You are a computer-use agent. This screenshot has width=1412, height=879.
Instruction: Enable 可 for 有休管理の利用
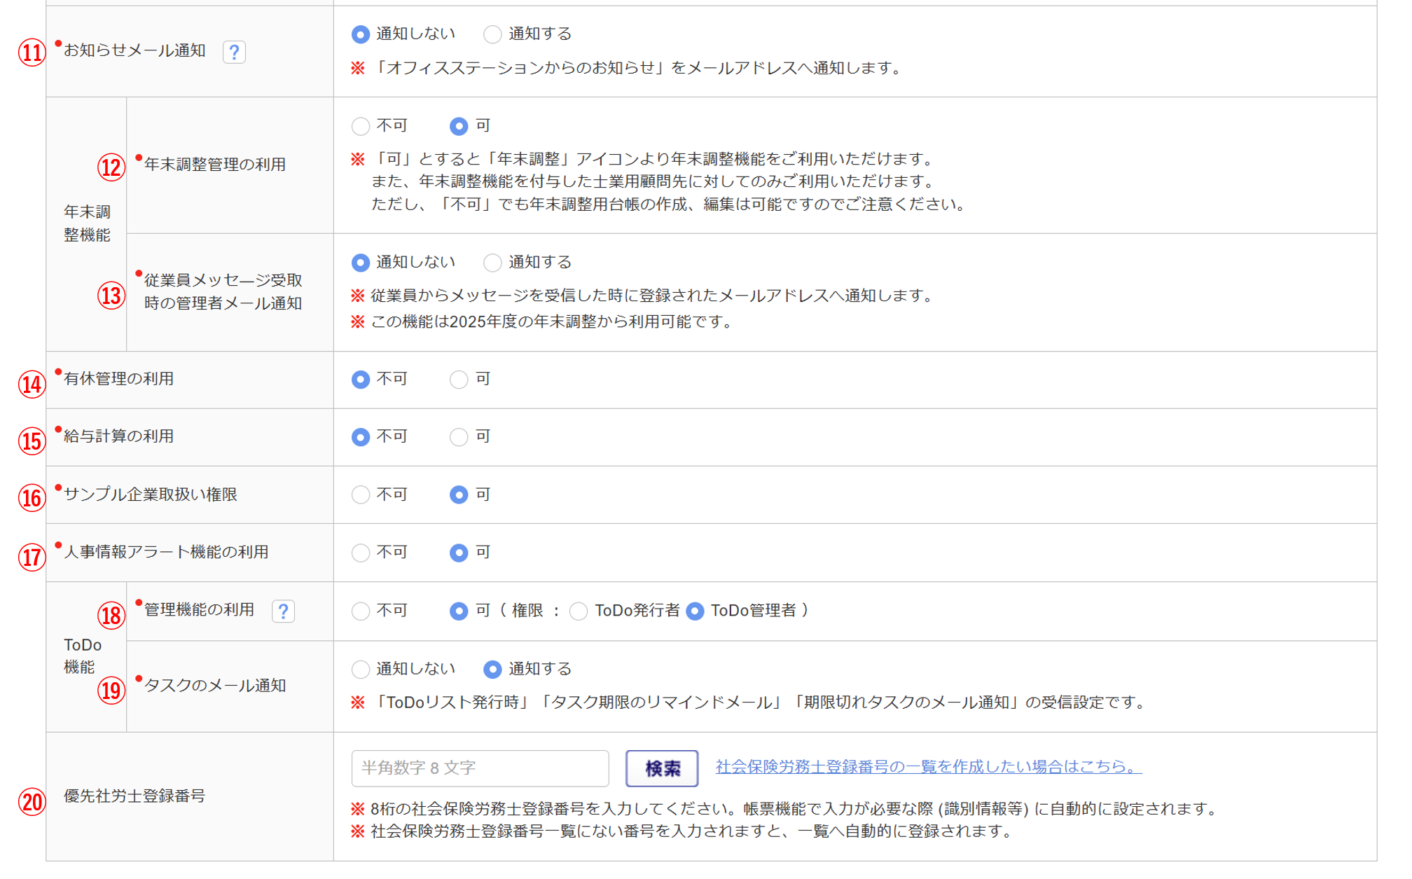[x=459, y=380]
